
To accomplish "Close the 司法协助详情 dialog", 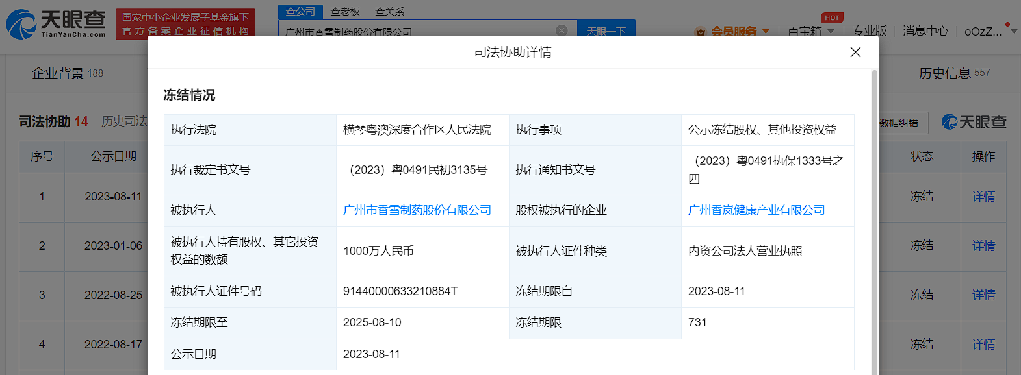I will (x=855, y=53).
